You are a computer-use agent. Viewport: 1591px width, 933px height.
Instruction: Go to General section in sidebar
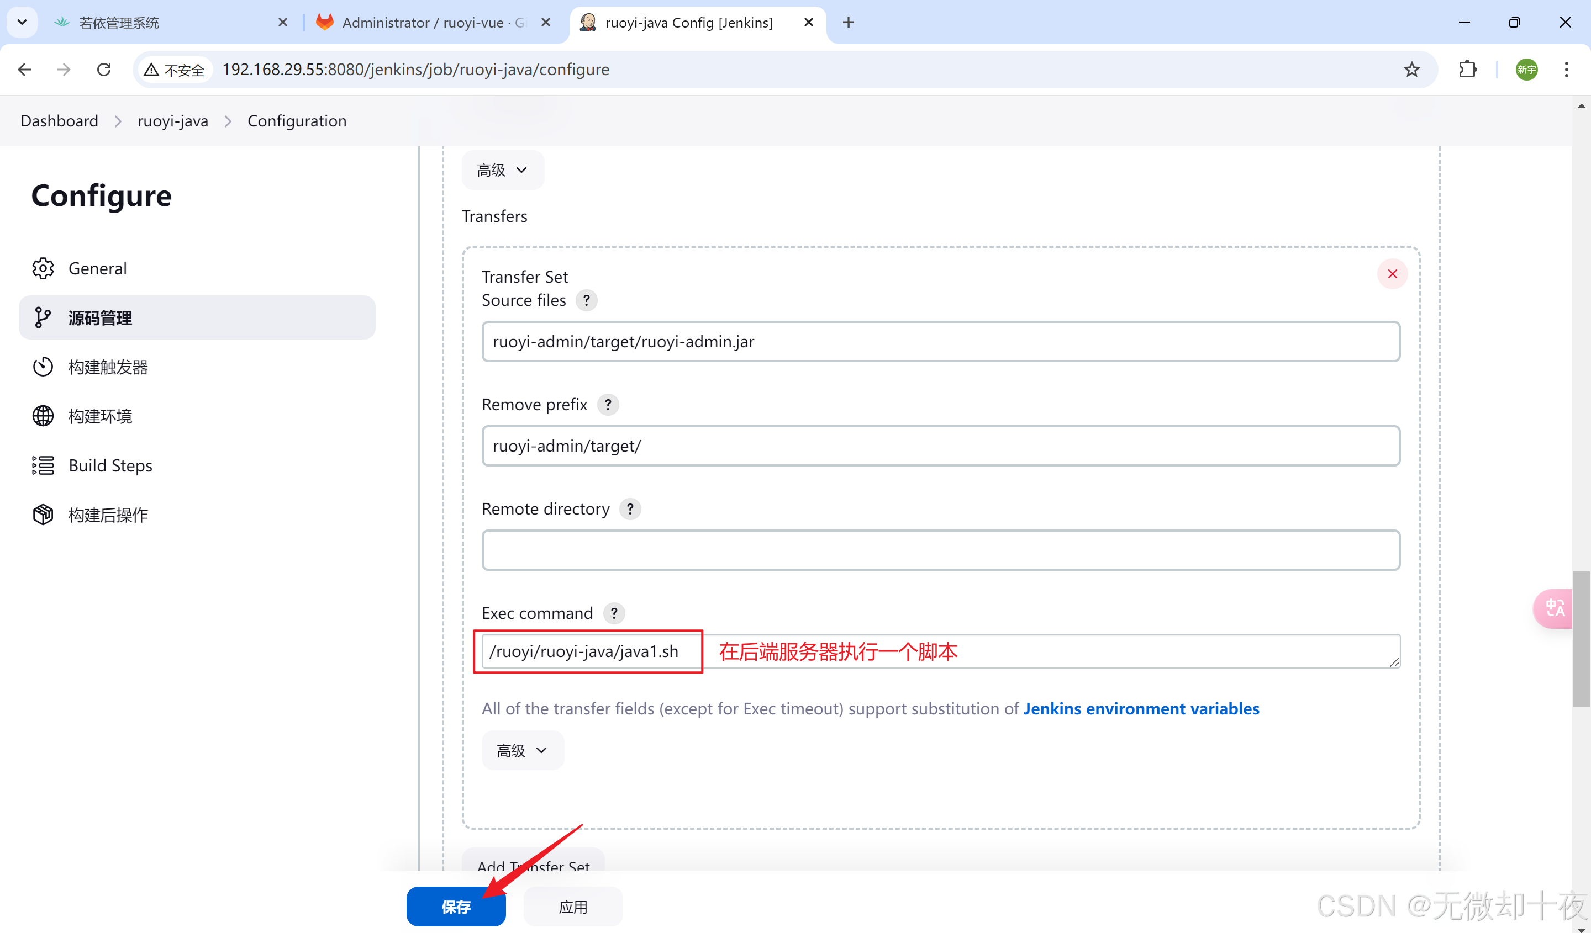97,269
